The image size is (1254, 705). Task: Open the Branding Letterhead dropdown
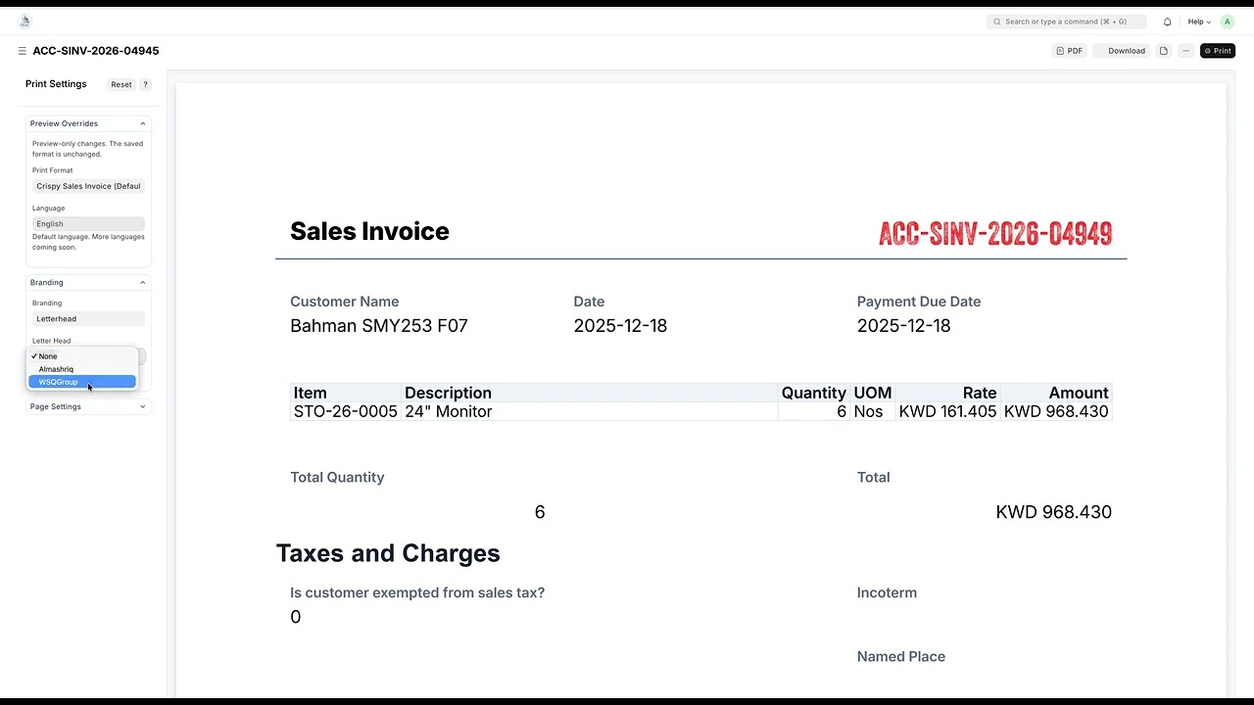pos(88,319)
